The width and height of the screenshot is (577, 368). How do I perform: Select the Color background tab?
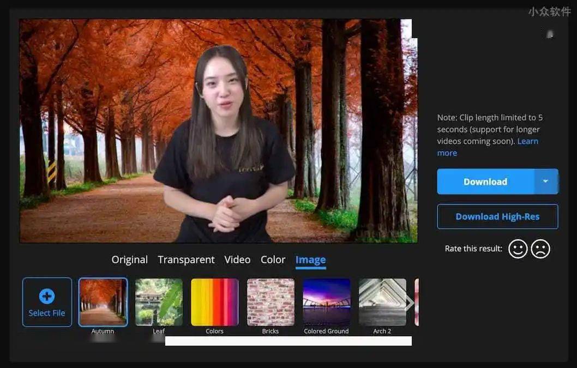(x=273, y=260)
